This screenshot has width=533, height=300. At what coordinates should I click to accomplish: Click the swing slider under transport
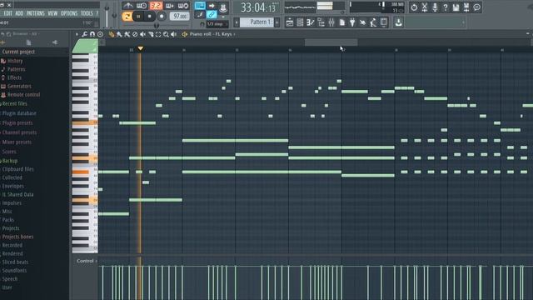tap(157, 25)
